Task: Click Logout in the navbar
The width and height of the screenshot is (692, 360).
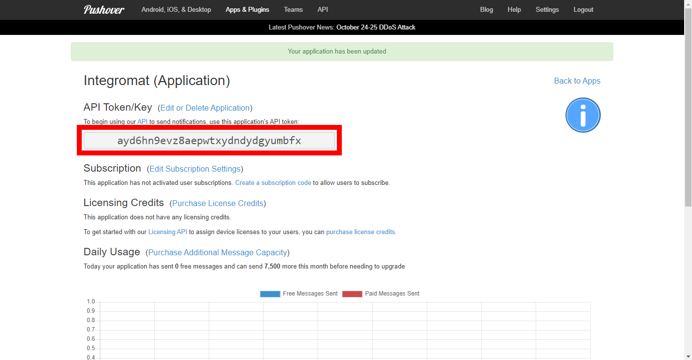Action: (x=583, y=9)
